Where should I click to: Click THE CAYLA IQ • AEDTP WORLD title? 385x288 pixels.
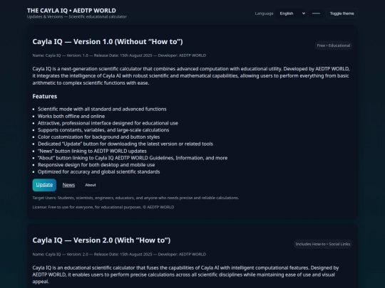pos(71,11)
